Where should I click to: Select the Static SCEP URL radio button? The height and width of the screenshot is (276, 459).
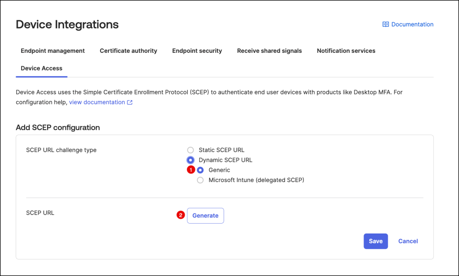(x=191, y=150)
